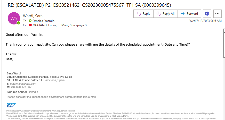Click the sender name Wardi, Sara
Image resolution: width=225 pixels, height=120 pixels.
click(x=33, y=16)
